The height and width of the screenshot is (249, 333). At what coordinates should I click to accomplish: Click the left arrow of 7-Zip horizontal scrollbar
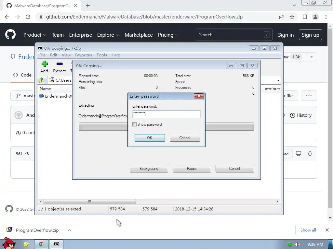[x=41, y=201]
